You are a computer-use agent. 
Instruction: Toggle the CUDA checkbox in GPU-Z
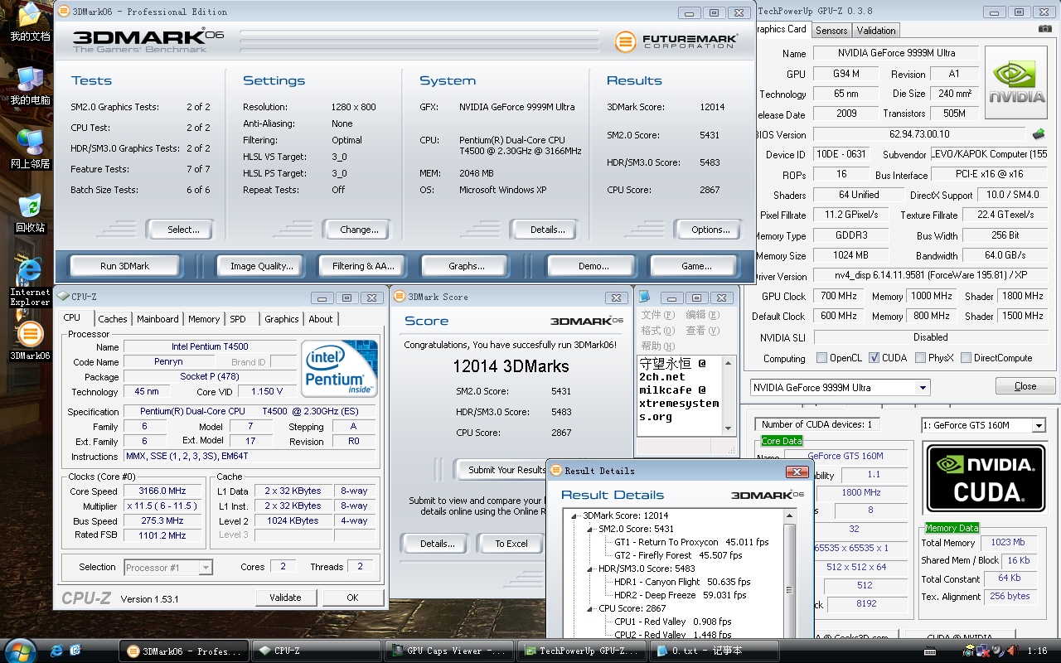tap(874, 358)
